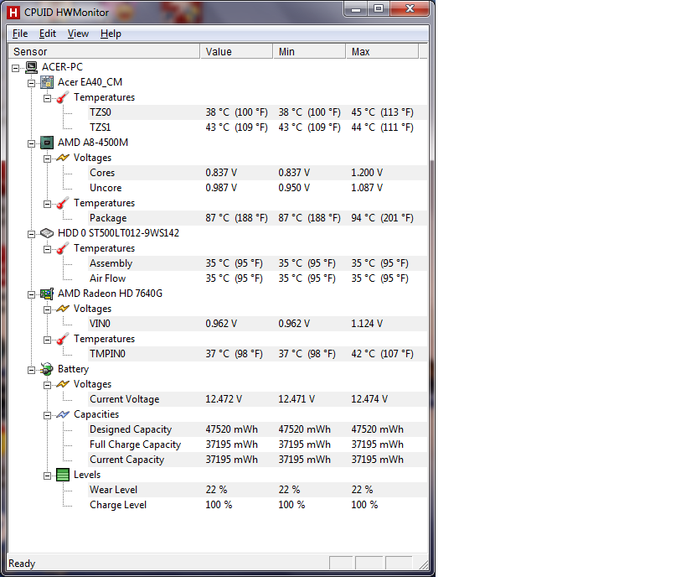
Task: Click thermometer icon under Acer EA40_CM
Action: coord(63,97)
